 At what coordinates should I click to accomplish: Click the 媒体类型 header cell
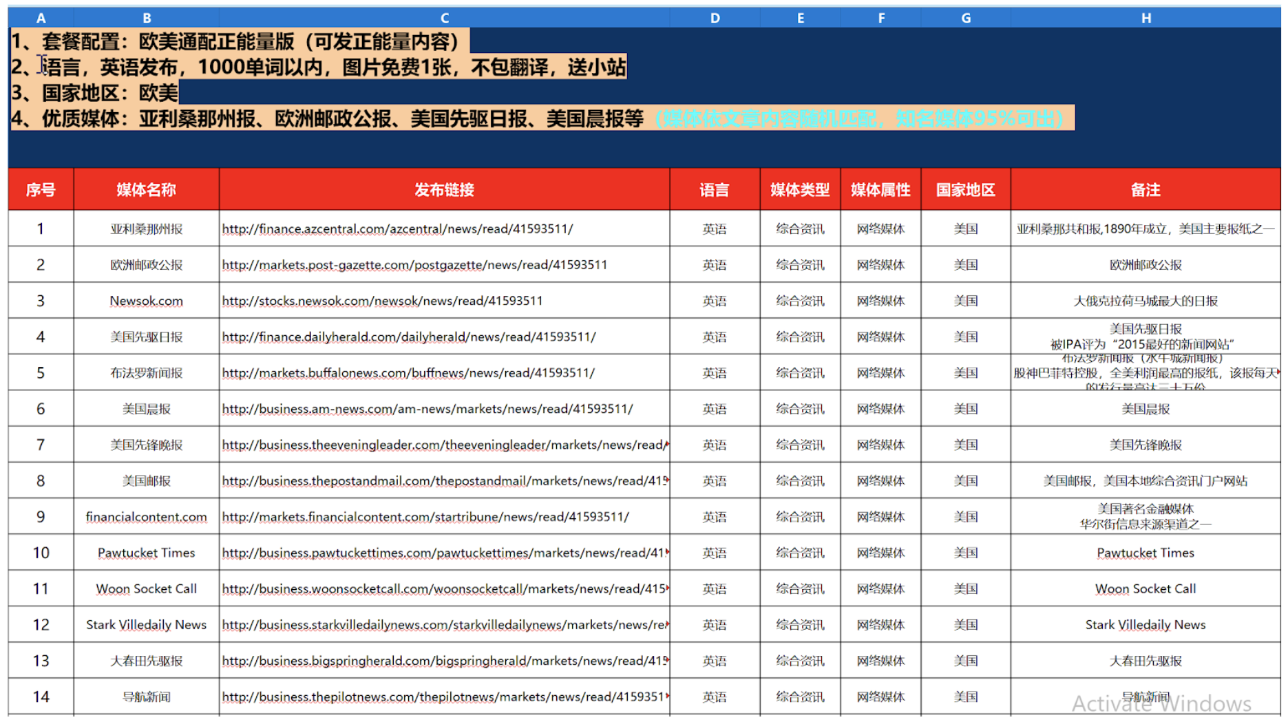[x=801, y=189]
